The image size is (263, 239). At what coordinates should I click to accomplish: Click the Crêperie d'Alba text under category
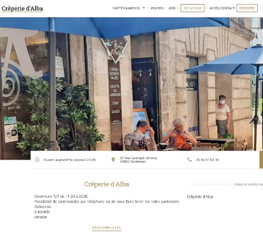pos(200,196)
